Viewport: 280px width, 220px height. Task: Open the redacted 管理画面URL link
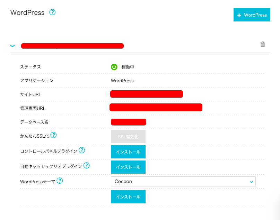coord(156,107)
